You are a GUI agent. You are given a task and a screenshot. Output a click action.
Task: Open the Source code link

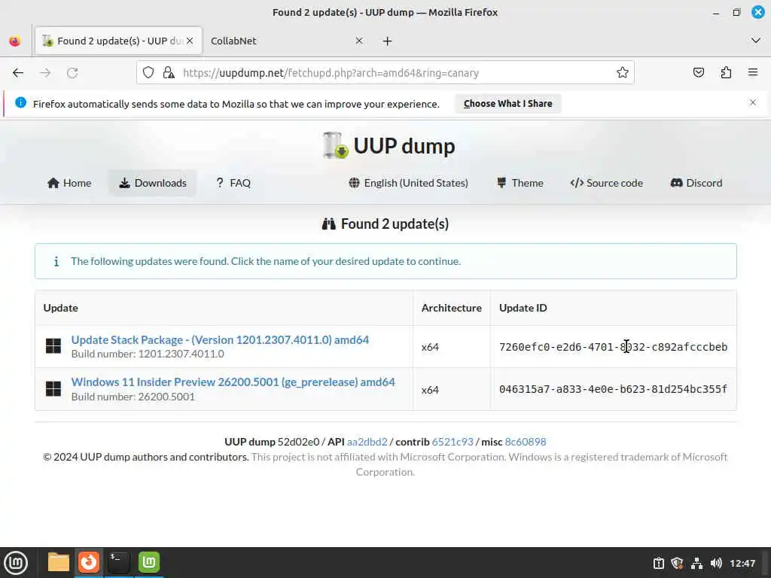[606, 183]
